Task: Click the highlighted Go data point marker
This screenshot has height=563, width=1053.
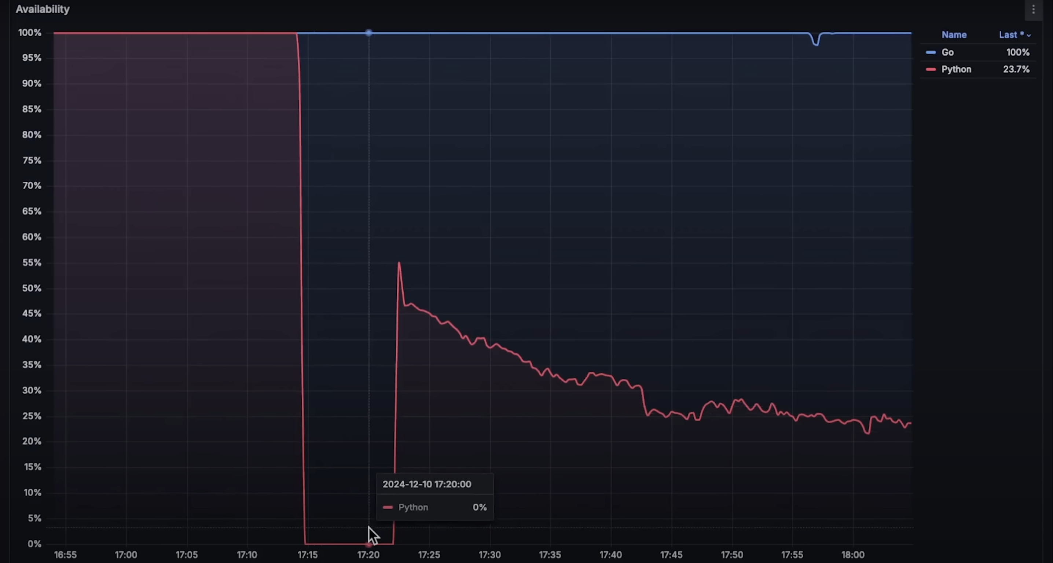Action: click(369, 33)
